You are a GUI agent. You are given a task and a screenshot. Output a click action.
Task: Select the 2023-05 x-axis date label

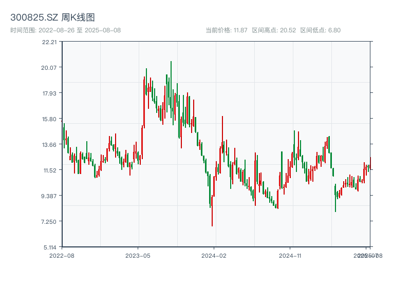[x=138, y=255]
